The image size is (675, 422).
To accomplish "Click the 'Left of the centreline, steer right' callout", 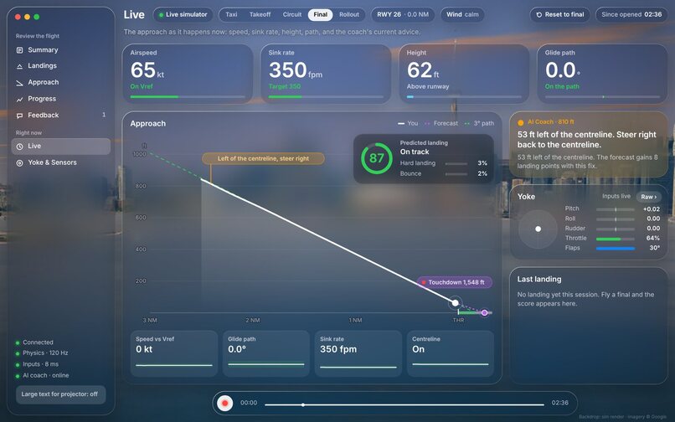I will point(263,158).
